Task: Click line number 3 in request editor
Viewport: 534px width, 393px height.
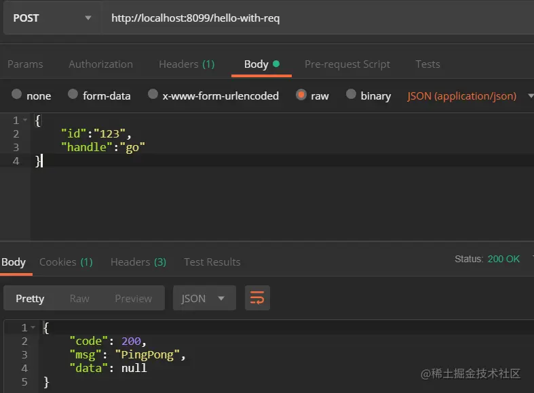Action: [16, 147]
